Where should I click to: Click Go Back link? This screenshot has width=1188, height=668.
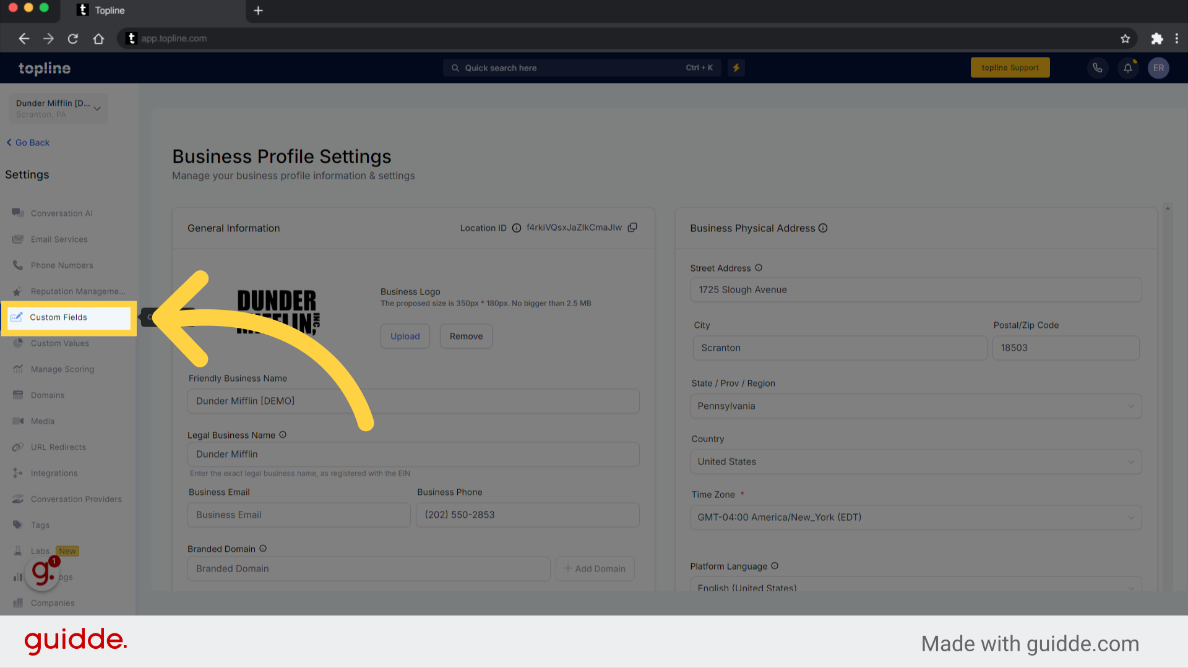(x=28, y=143)
